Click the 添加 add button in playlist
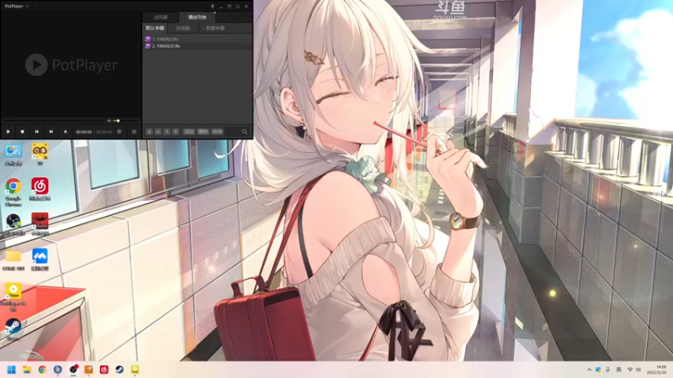The width and height of the screenshot is (673, 378). point(189,132)
